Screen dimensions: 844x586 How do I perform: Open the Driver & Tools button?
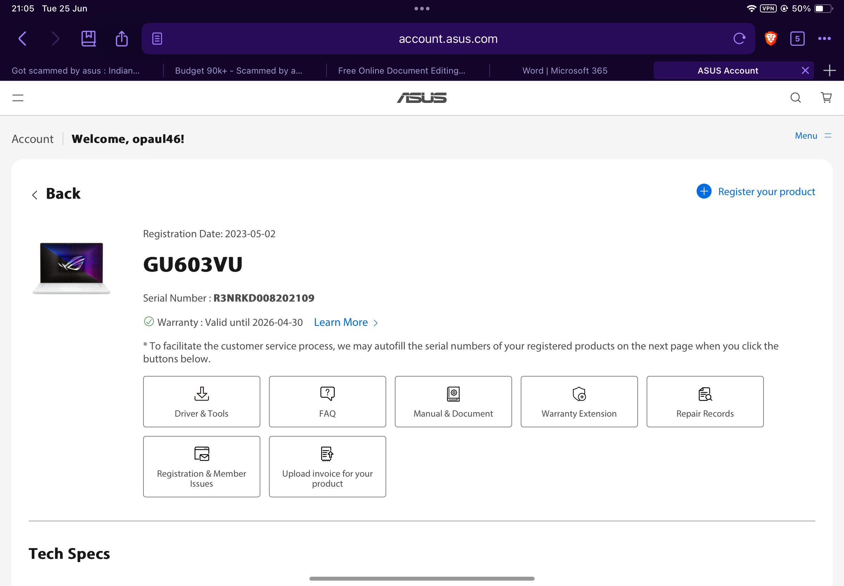click(x=202, y=401)
